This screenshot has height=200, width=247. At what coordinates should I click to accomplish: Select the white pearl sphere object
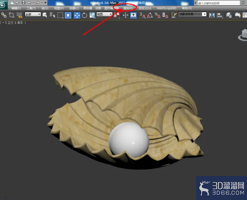coord(129,139)
